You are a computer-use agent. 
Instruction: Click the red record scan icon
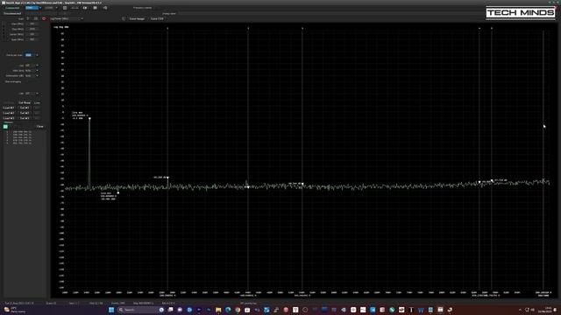pyautogui.click(x=44, y=18)
